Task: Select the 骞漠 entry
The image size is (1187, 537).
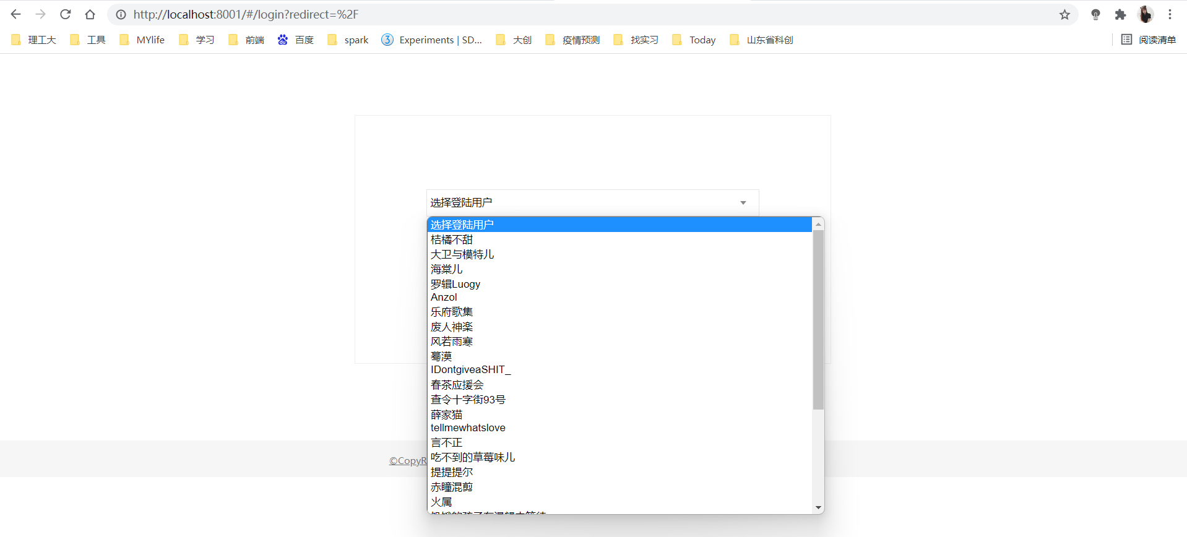Action: [x=619, y=356]
